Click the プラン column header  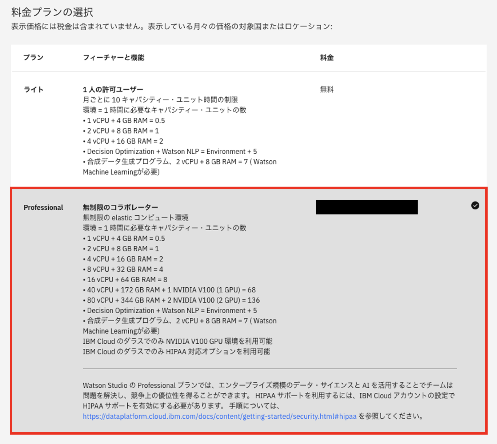click(33, 57)
